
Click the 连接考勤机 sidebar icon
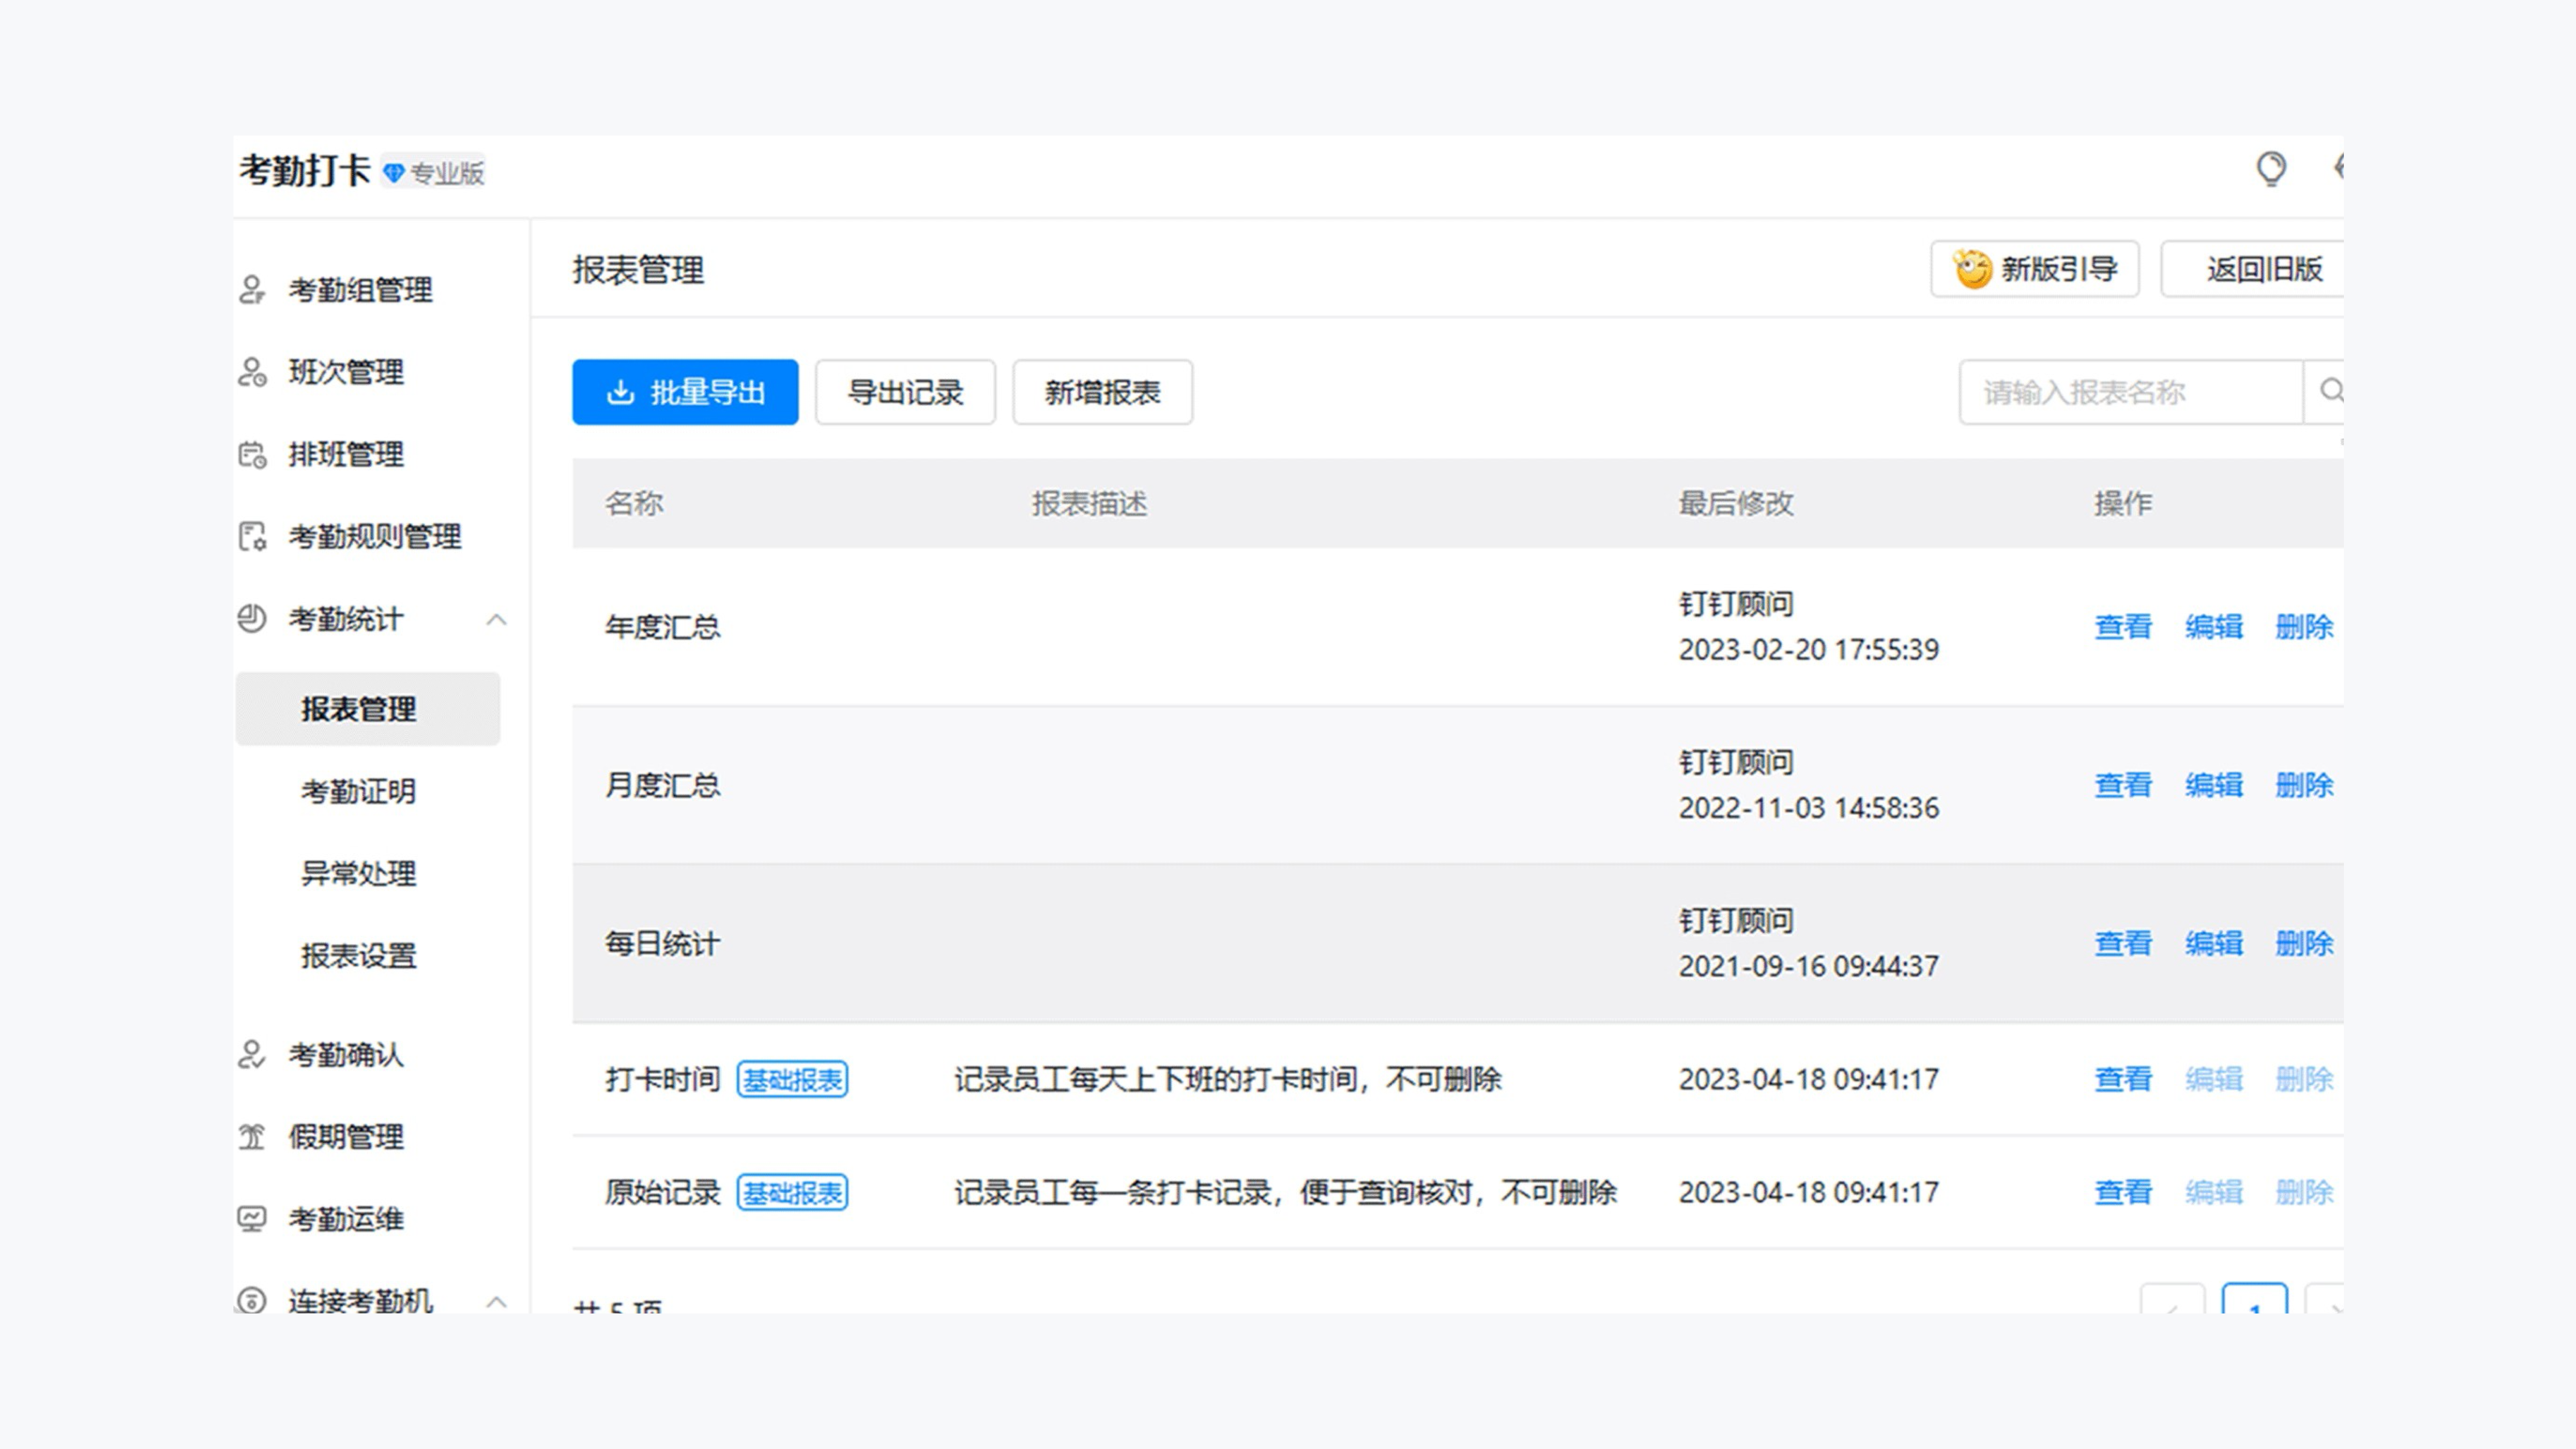click(x=252, y=1299)
